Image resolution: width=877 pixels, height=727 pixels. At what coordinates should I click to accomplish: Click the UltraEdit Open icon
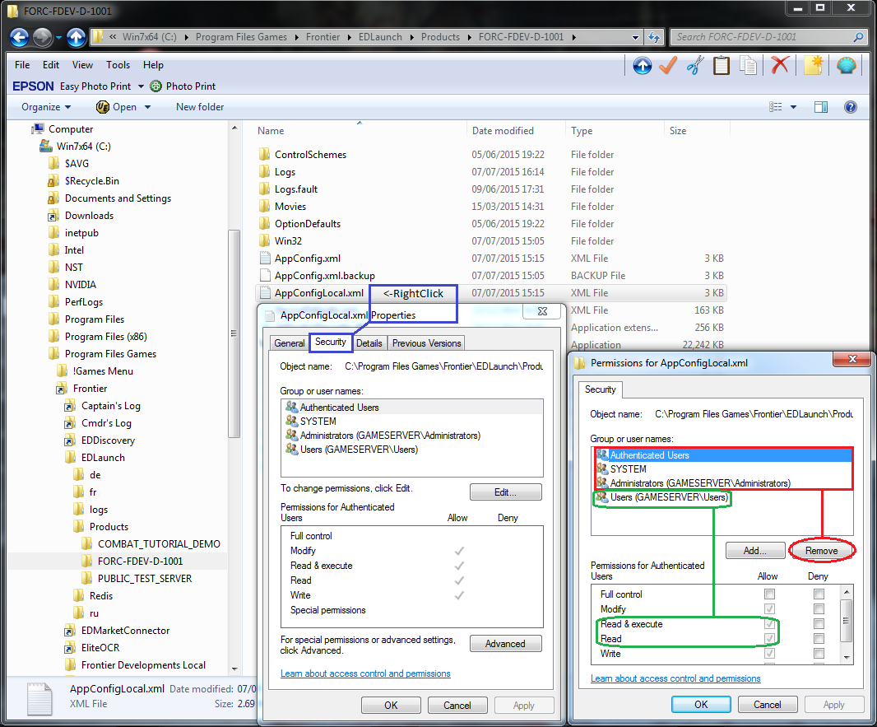point(102,107)
